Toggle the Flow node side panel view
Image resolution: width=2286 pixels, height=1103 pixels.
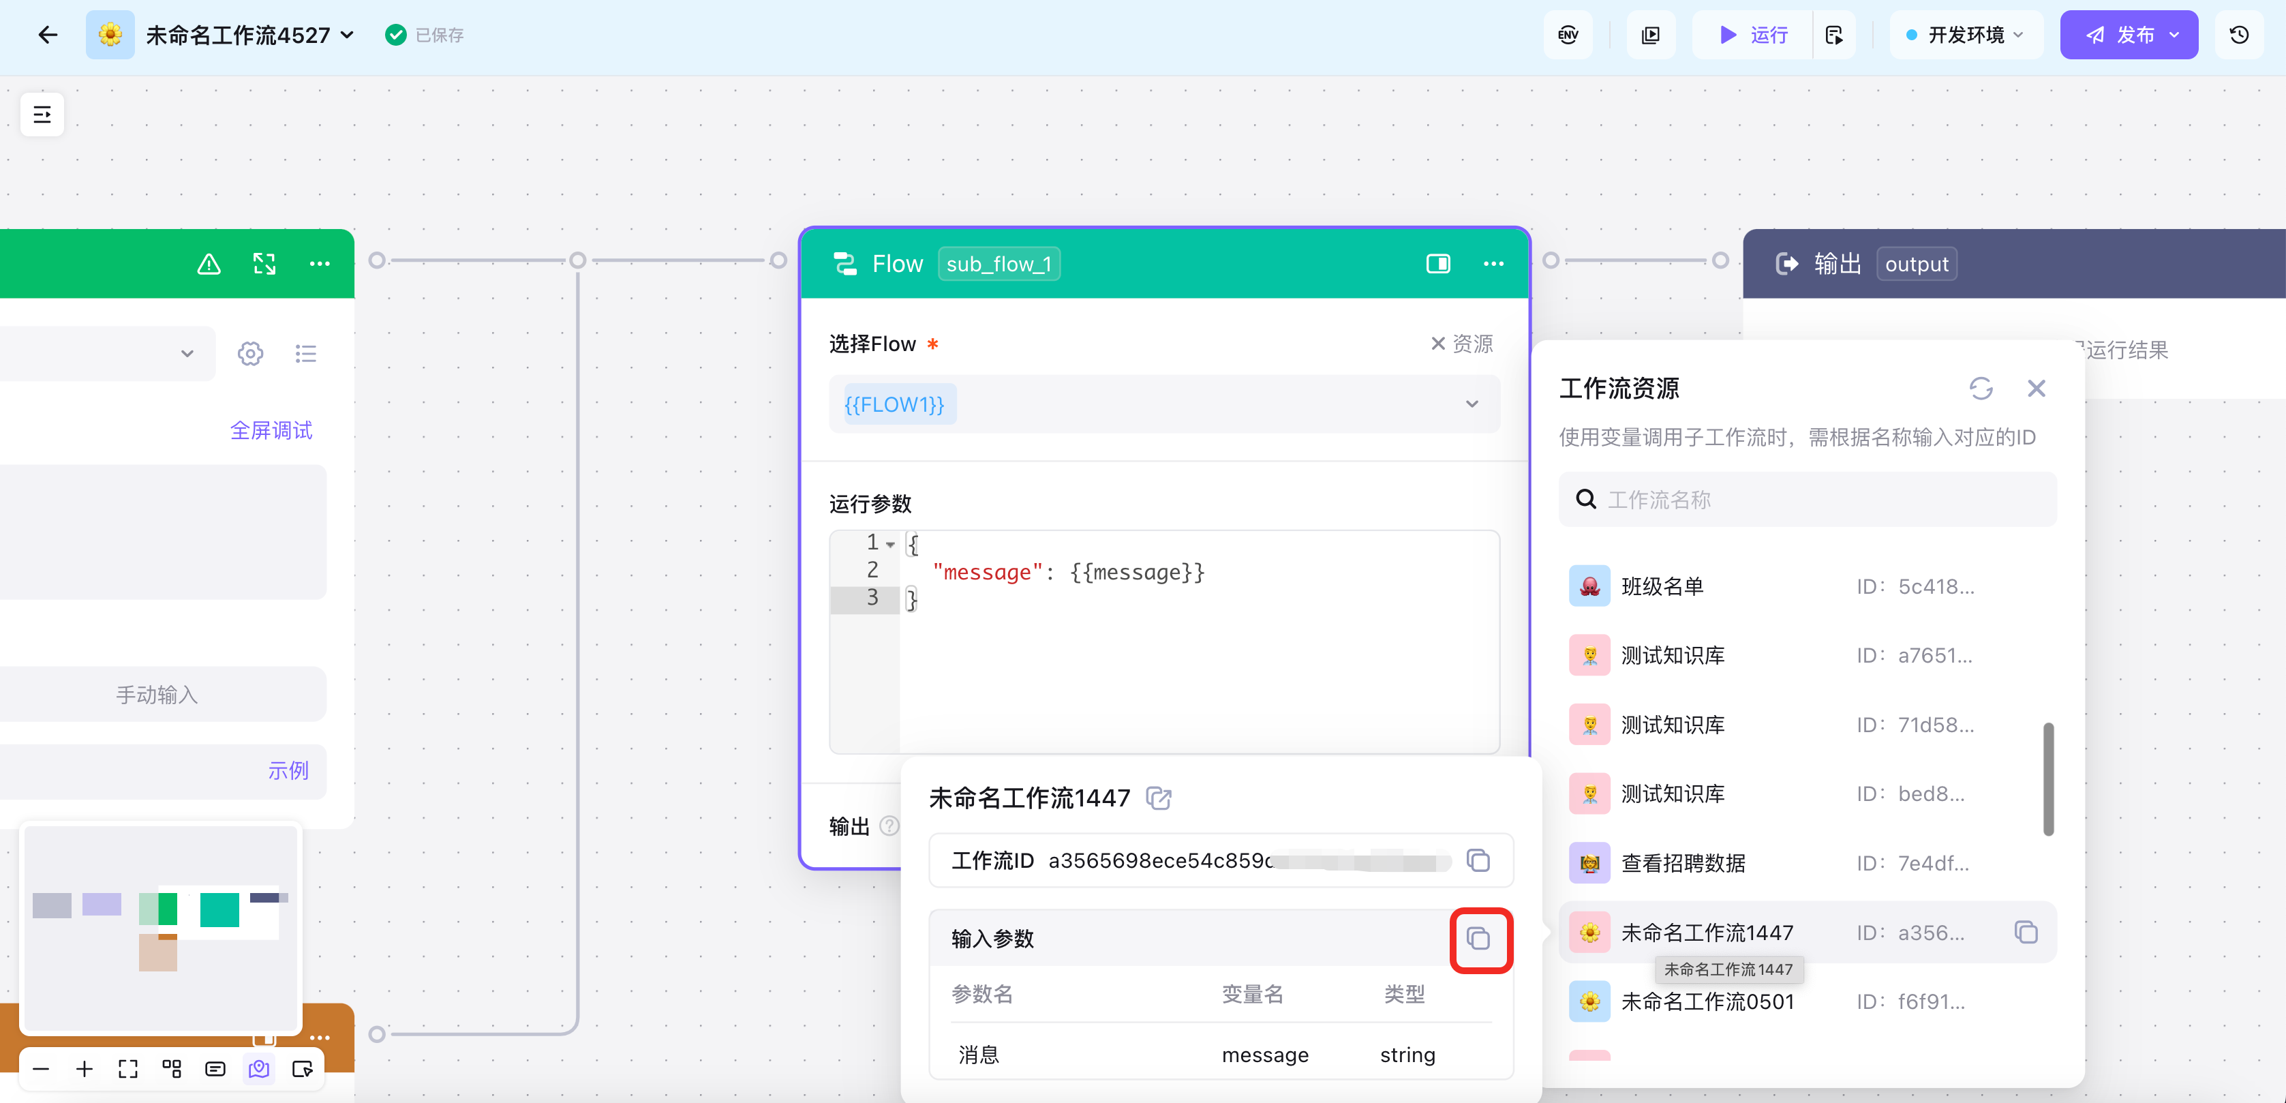click(1437, 264)
